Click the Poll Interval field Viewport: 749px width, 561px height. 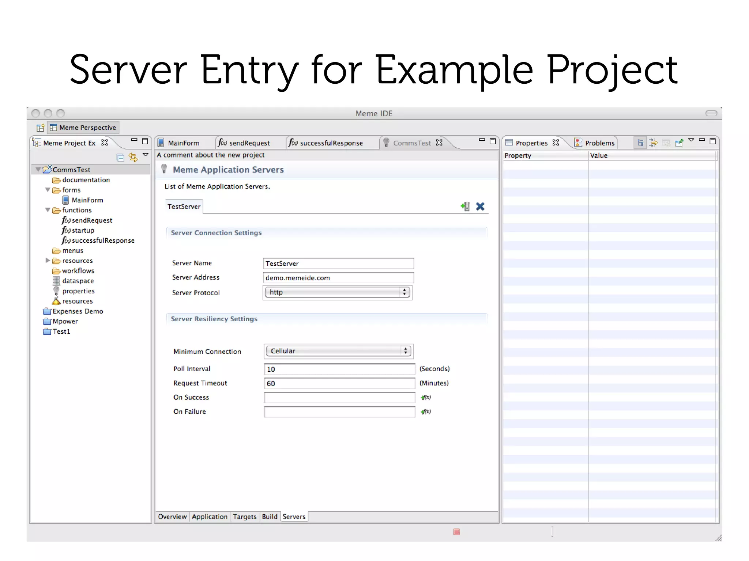[x=339, y=369]
